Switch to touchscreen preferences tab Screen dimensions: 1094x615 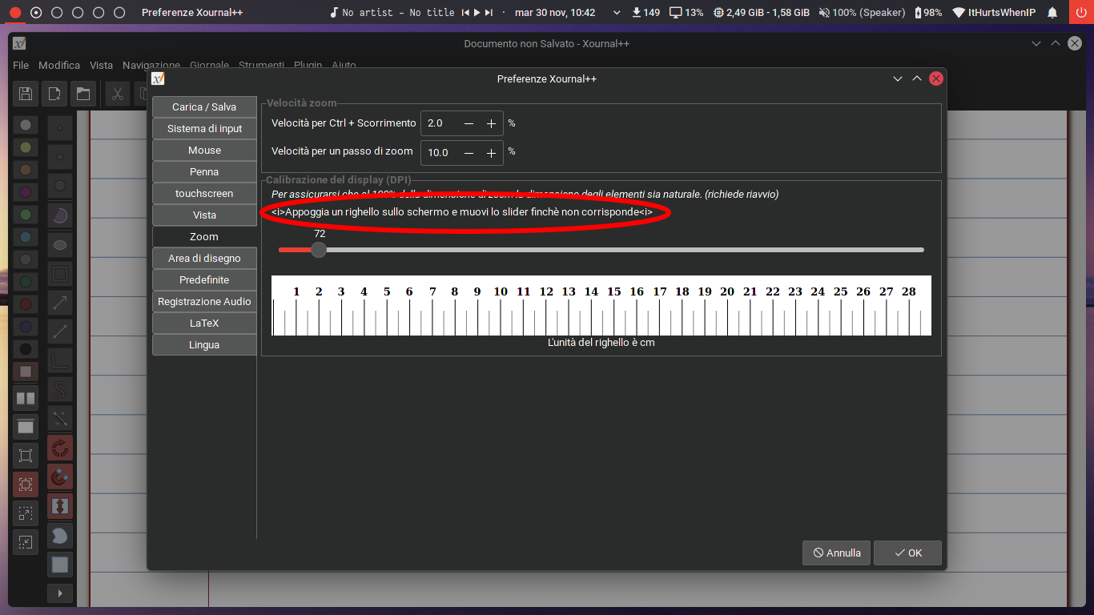(204, 193)
